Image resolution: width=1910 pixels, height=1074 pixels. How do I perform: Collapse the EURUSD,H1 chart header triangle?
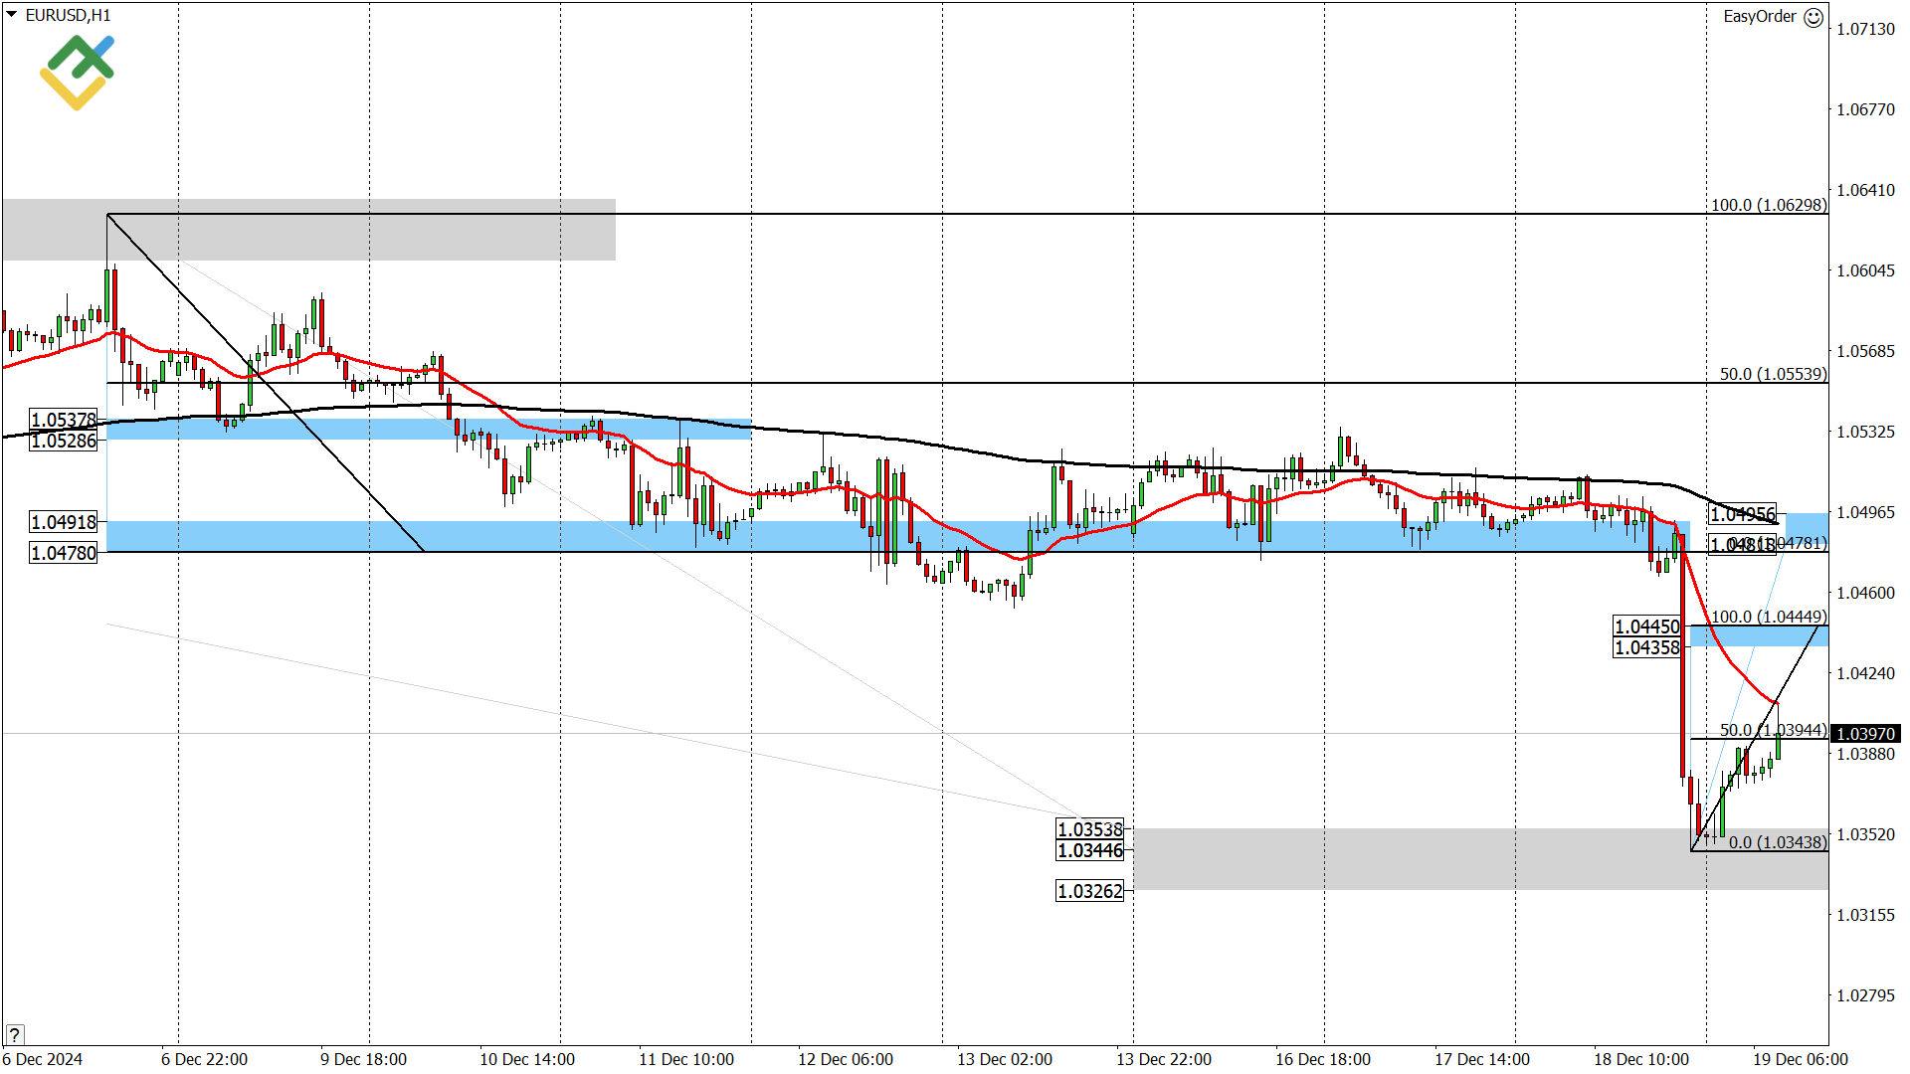(10, 15)
